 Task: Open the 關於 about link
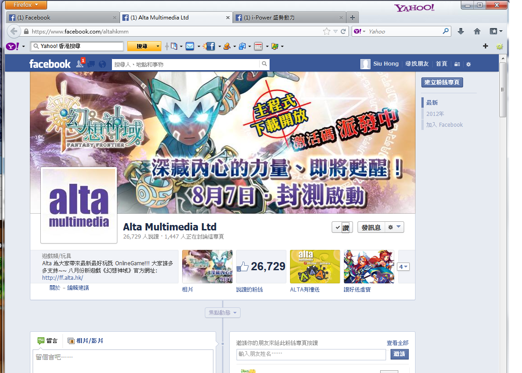click(54, 287)
